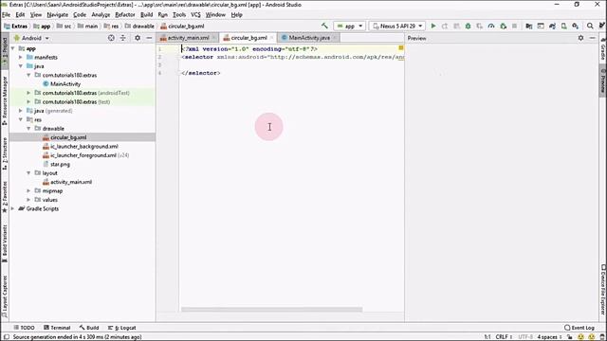This screenshot has height=341, width=607.
Task: Click the Make Project hammer icon
Action: pyautogui.click(x=324, y=26)
